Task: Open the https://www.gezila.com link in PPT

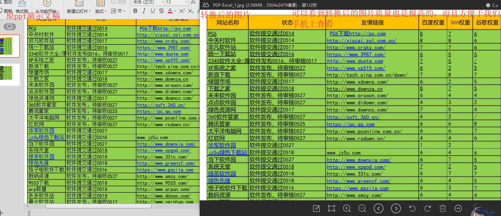Action: coord(165,170)
